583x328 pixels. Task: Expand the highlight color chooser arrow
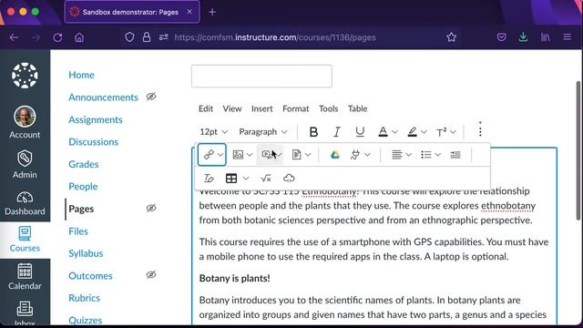coord(424,132)
